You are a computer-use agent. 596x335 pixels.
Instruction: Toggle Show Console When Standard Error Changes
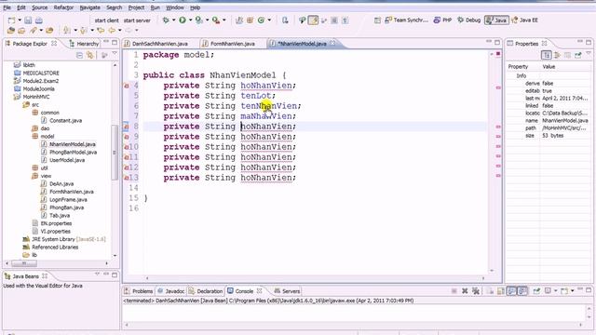(x=522, y=291)
